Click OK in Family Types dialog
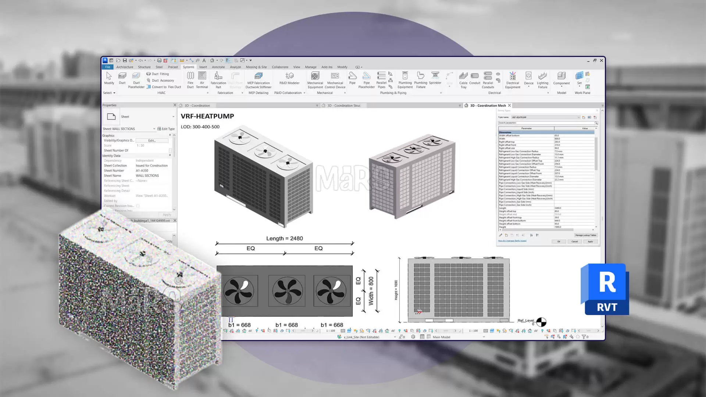 559,242
